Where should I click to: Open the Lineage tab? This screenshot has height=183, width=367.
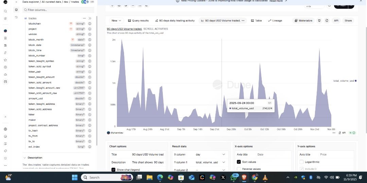click(275, 21)
